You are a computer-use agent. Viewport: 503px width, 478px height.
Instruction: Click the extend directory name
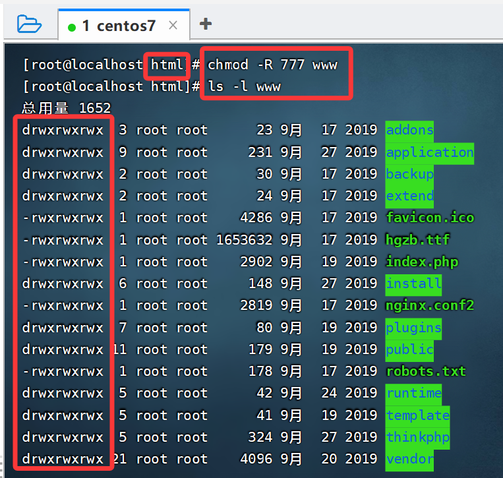pyautogui.click(x=409, y=196)
